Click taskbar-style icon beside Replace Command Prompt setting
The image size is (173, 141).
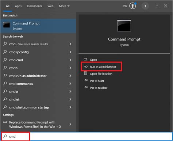pyautogui.click(x=5, y=122)
